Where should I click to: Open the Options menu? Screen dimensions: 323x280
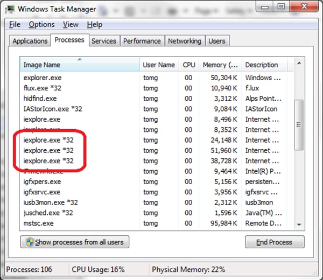[41, 25]
